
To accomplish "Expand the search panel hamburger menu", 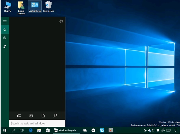I will pyautogui.click(x=5, y=21).
